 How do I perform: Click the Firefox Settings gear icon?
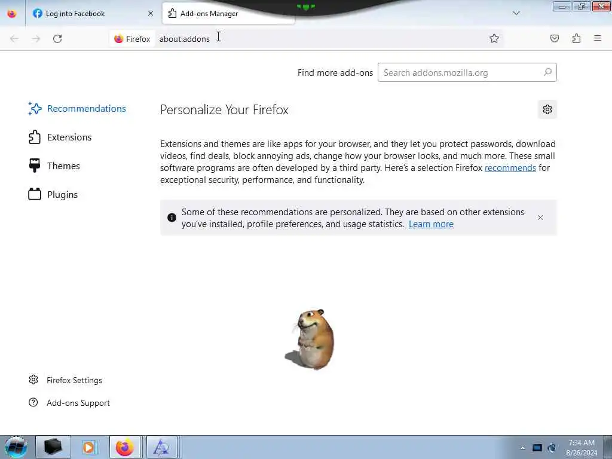click(33, 380)
